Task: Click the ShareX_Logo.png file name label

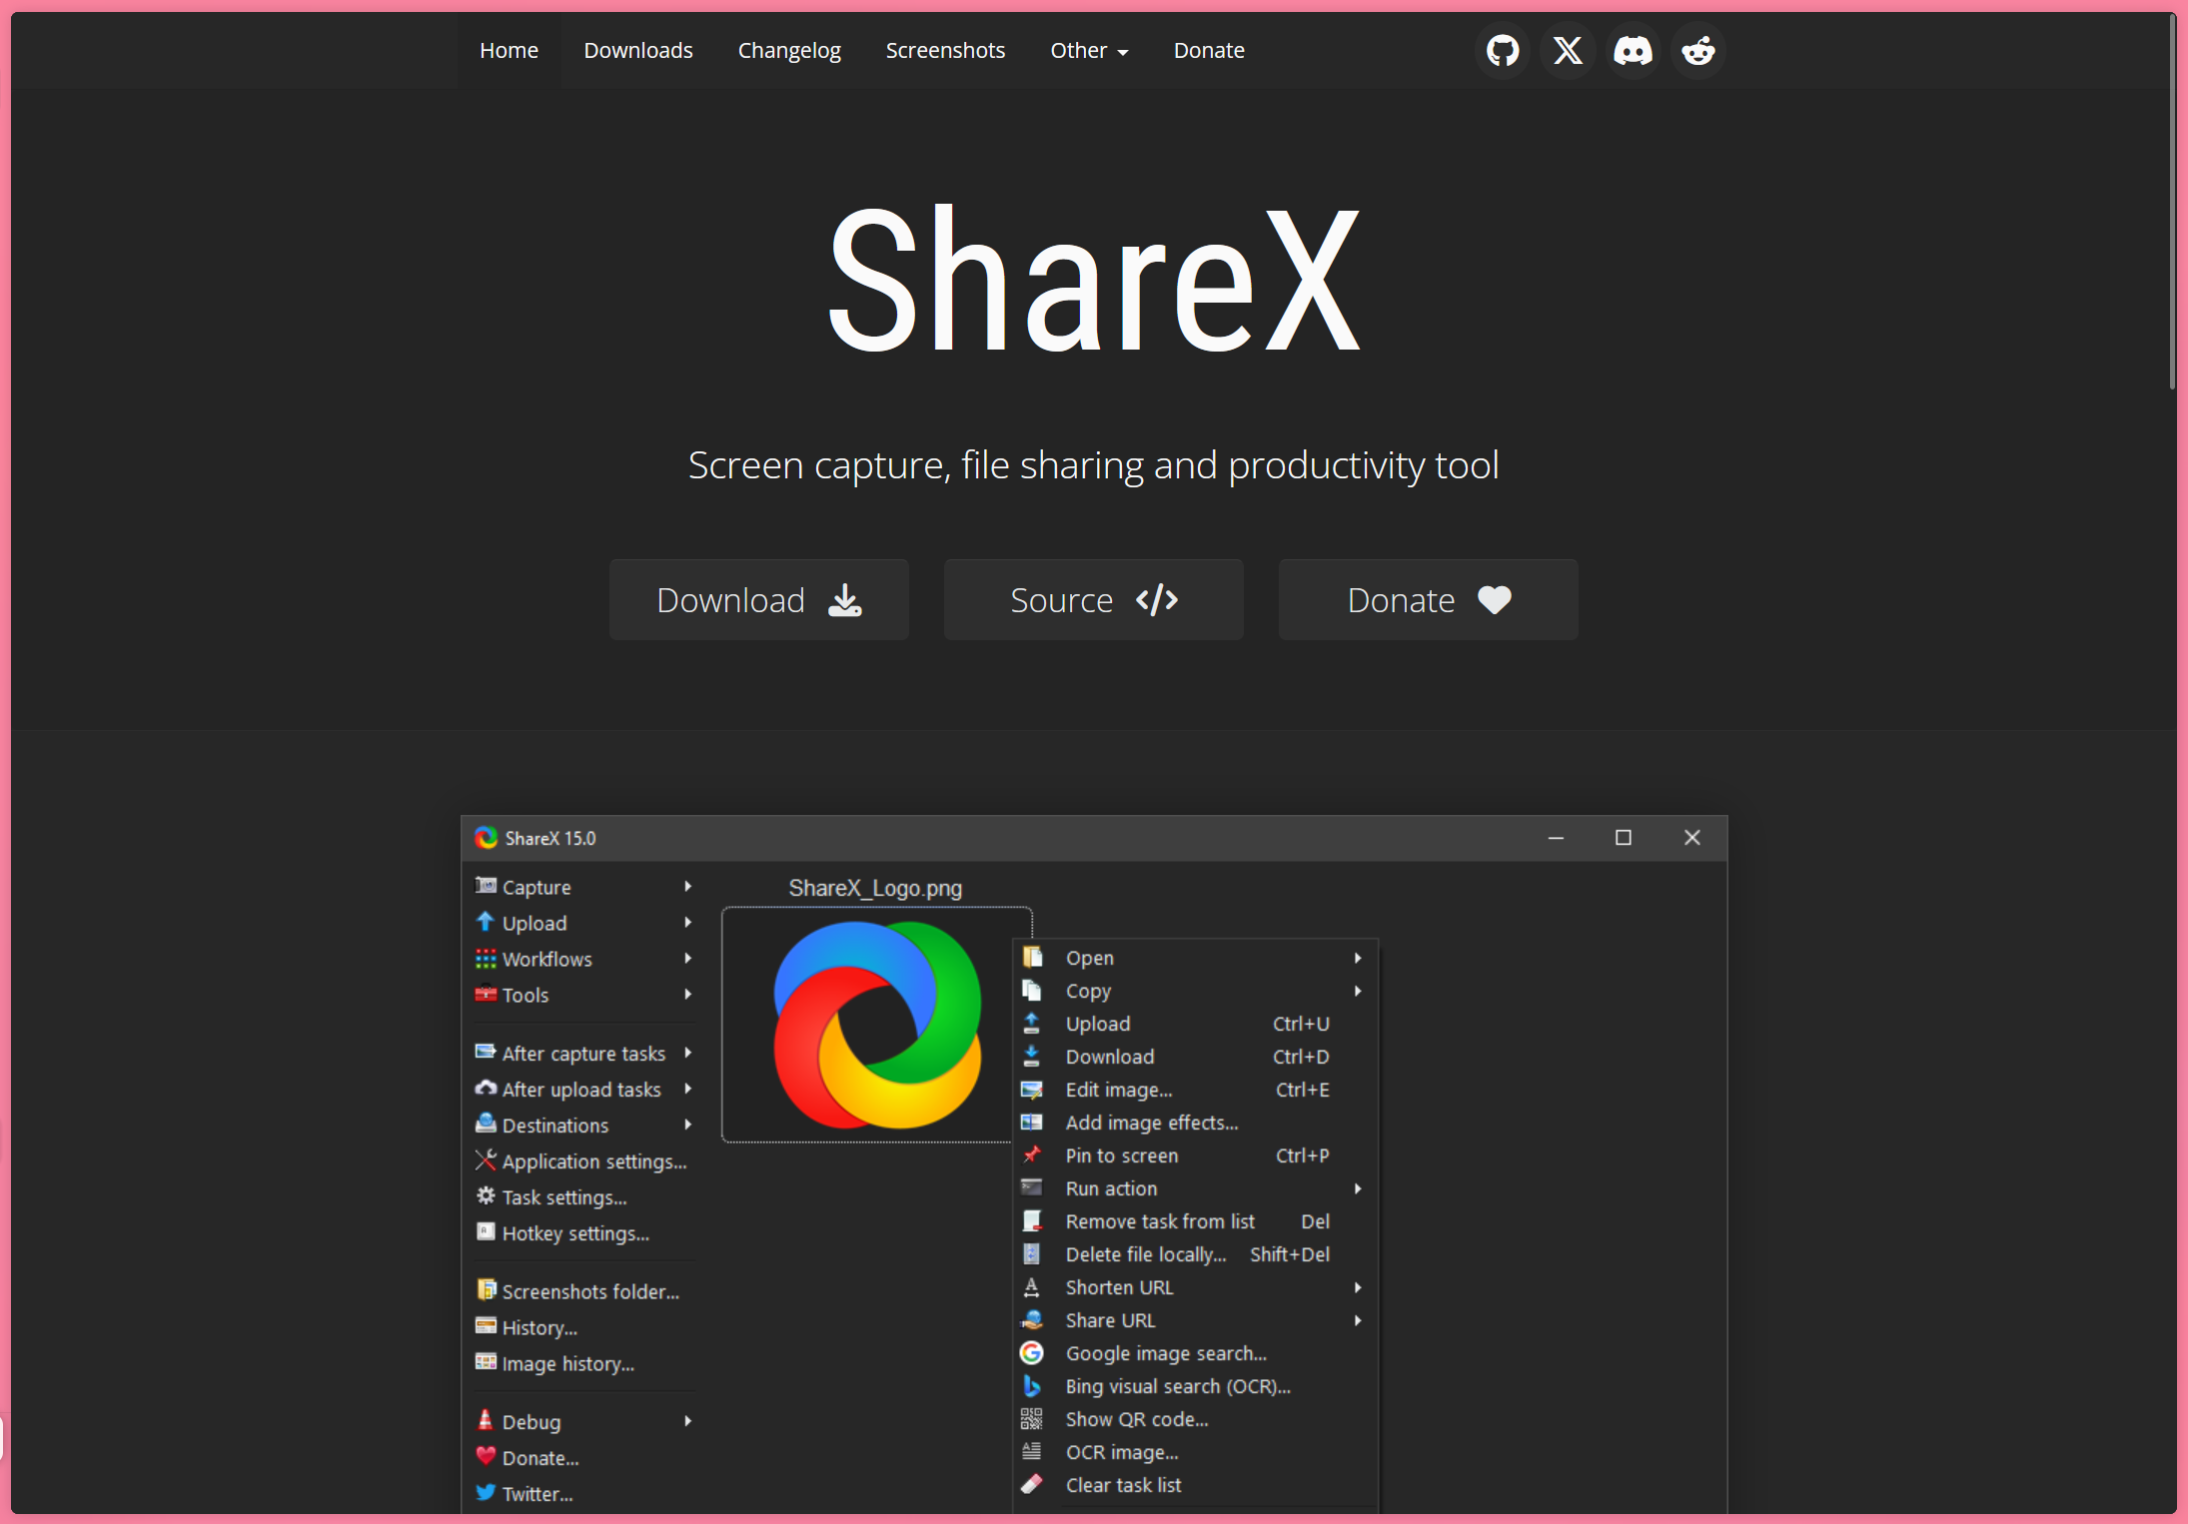Action: tap(875, 888)
